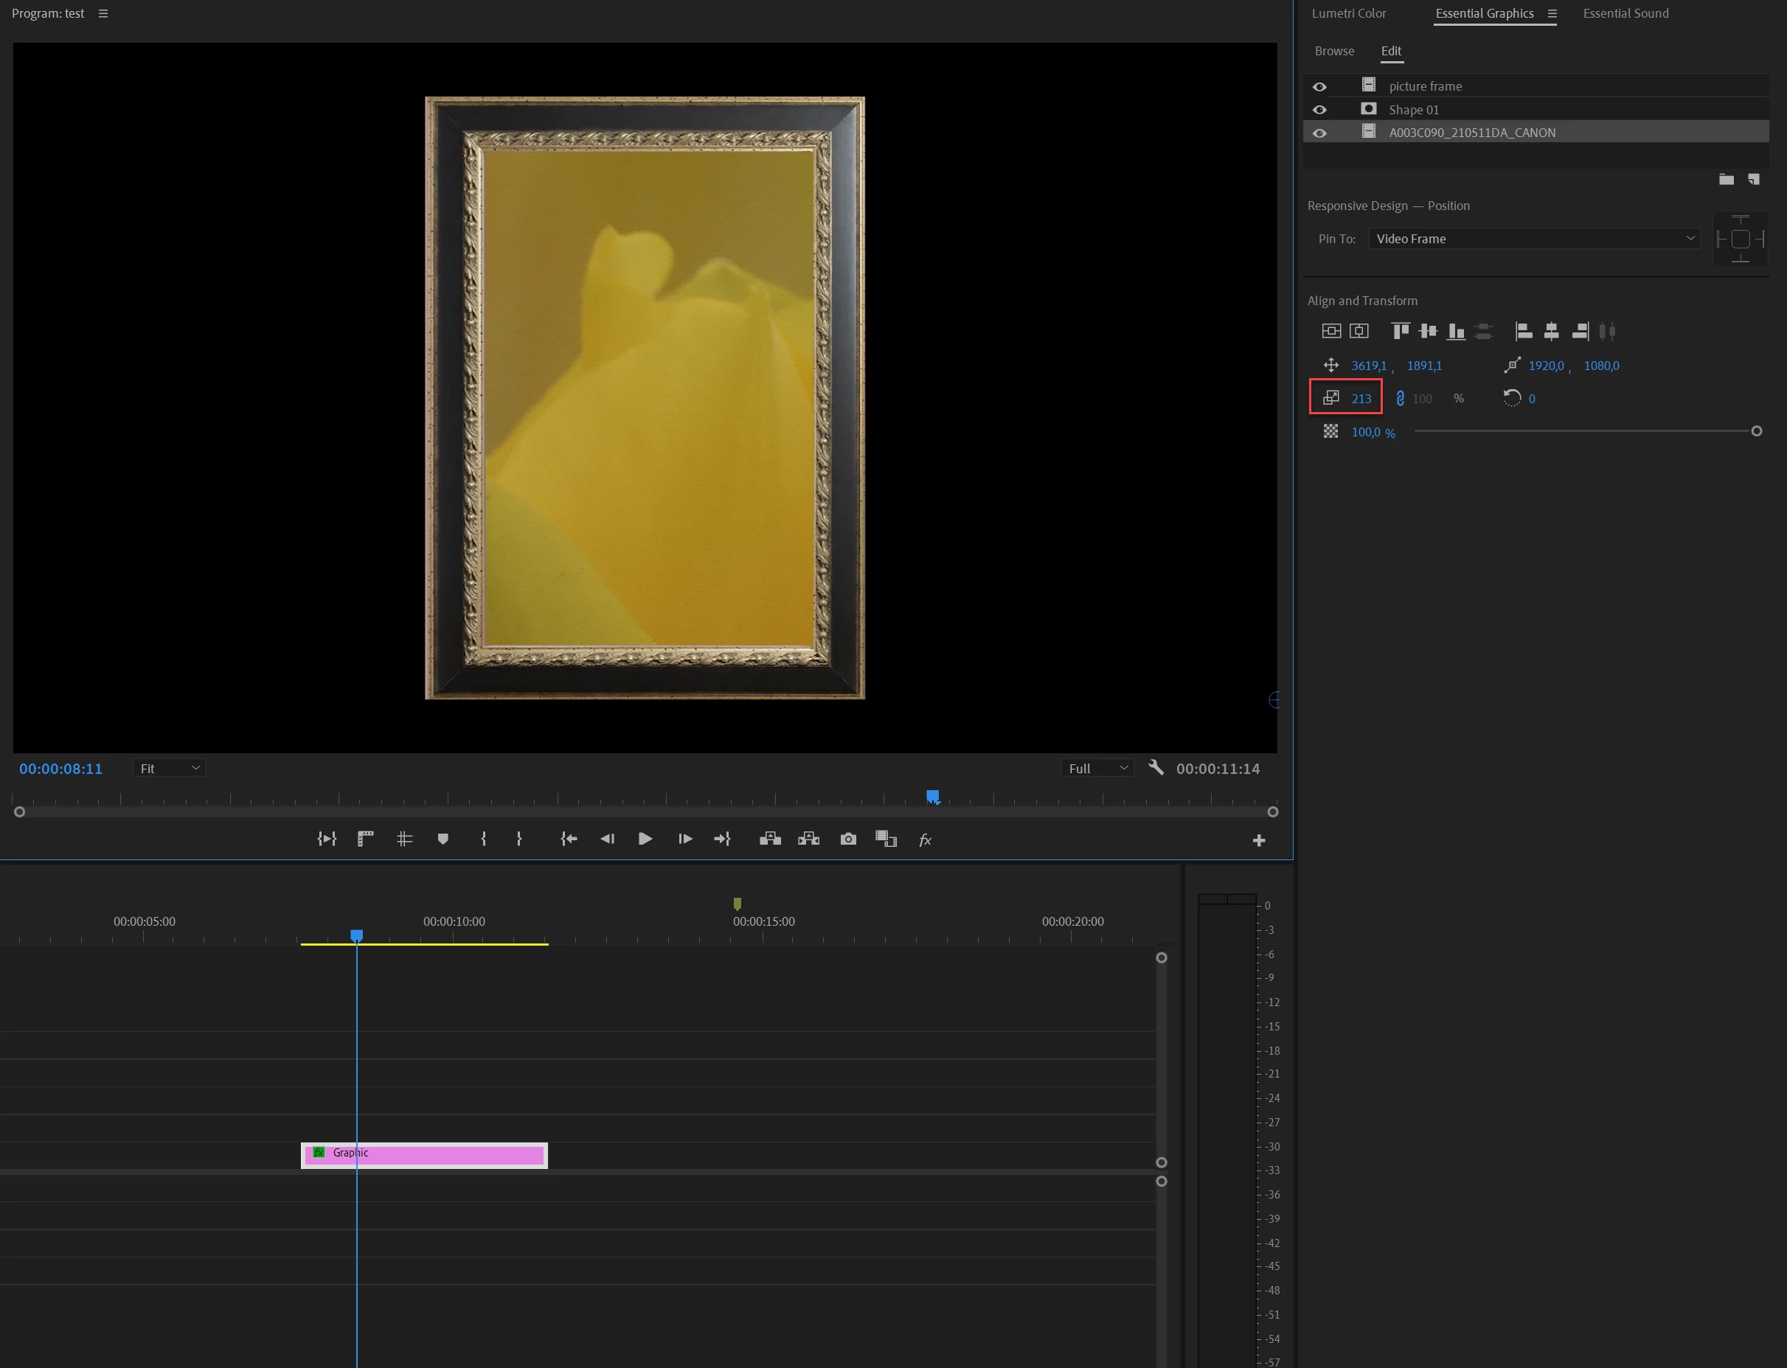Toggle visibility of the Shape 01 layer
Image resolution: width=1787 pixels, height=1368 pixels.
[x=1319, y=110]
